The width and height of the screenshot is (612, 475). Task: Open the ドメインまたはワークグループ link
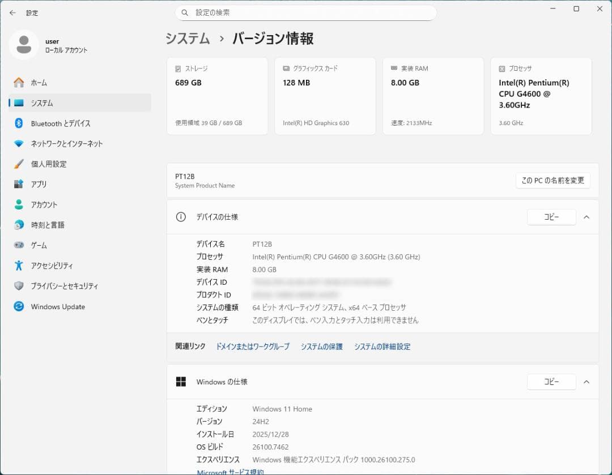point(253,346)
